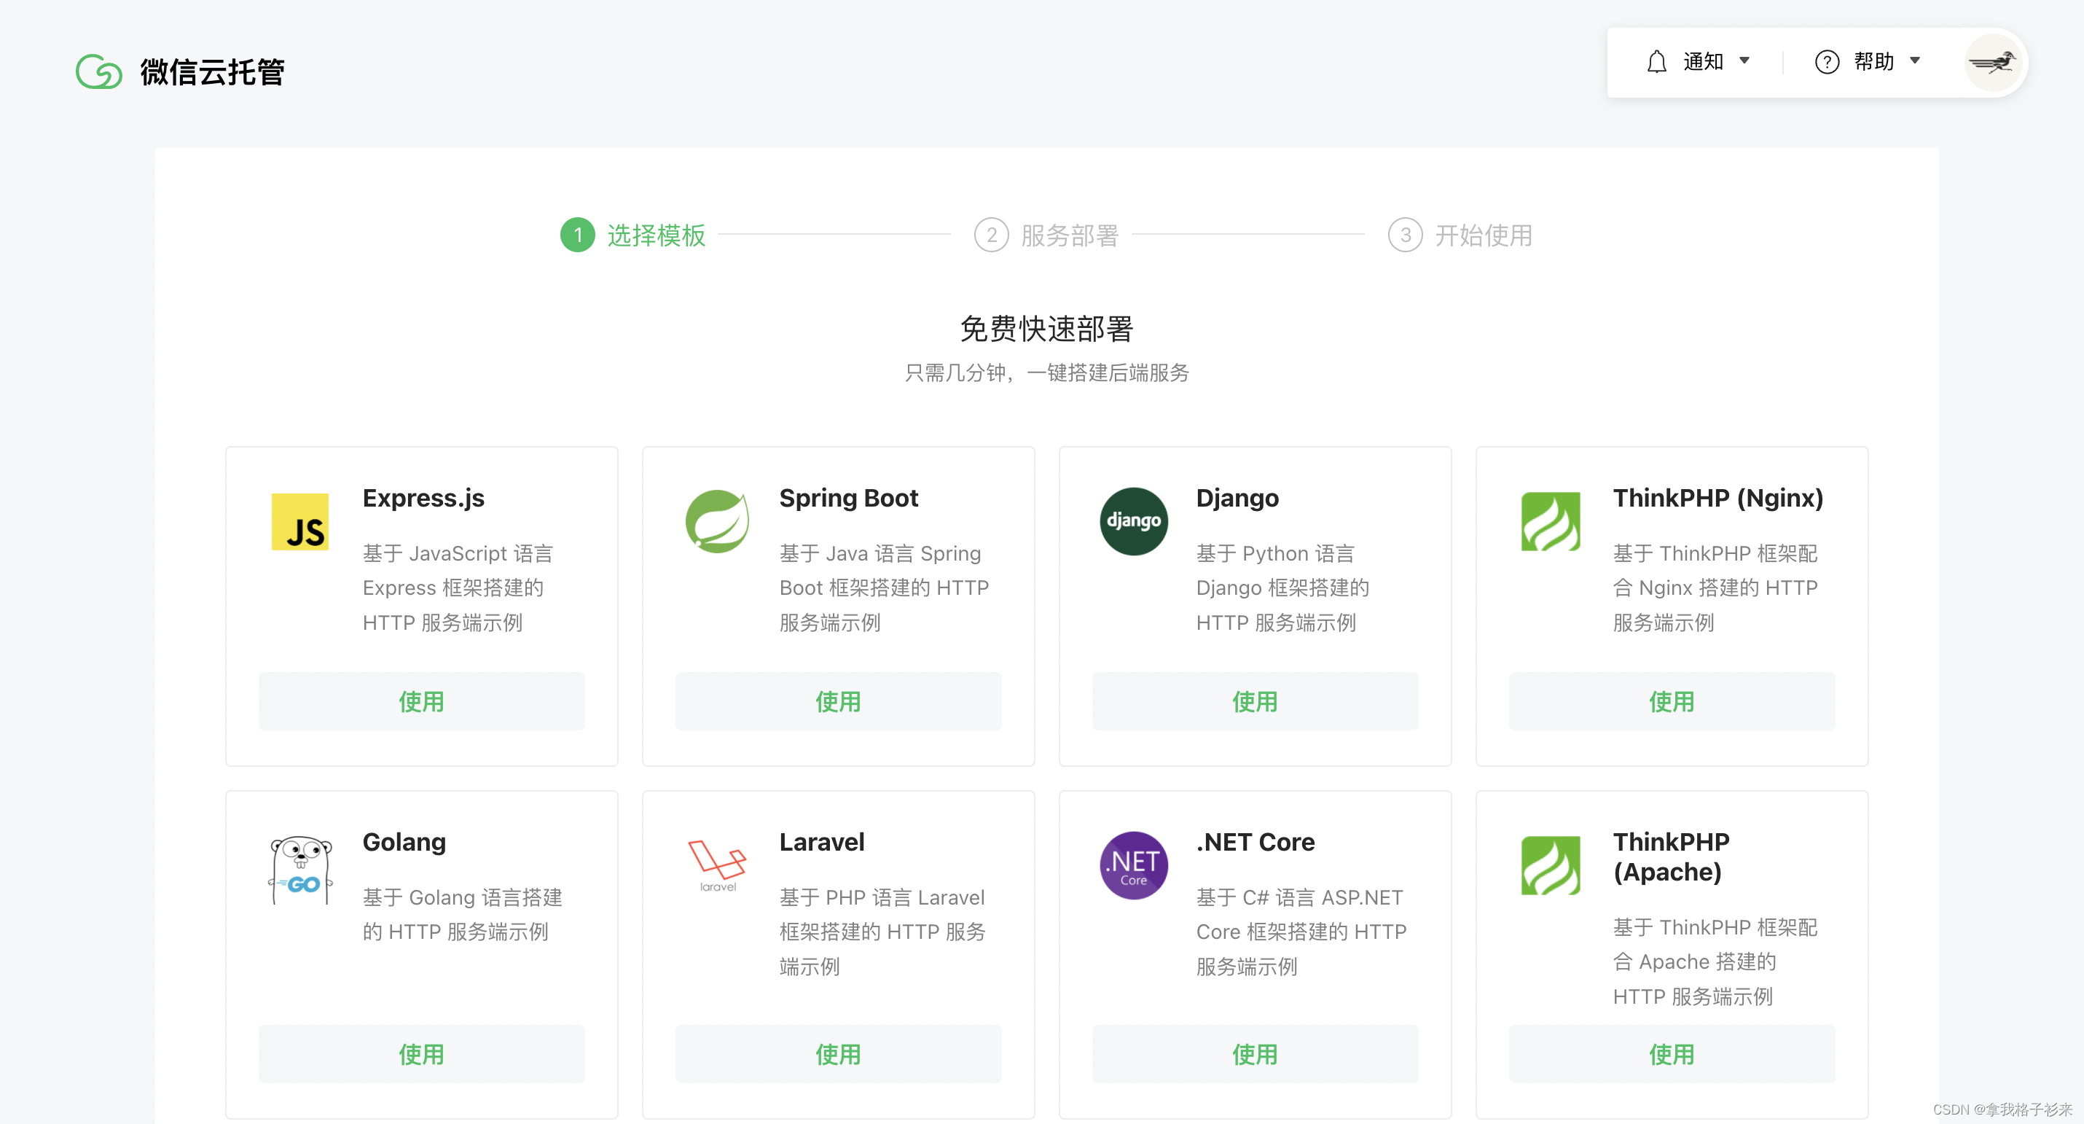Use the Laravel template
This screenshot has width=2084, height=1124.
(x=838, y=1053)
